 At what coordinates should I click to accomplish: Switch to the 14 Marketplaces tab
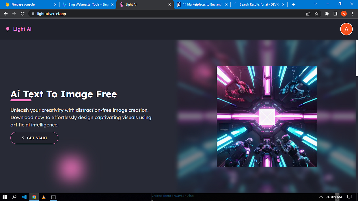[x=200, y=4]
